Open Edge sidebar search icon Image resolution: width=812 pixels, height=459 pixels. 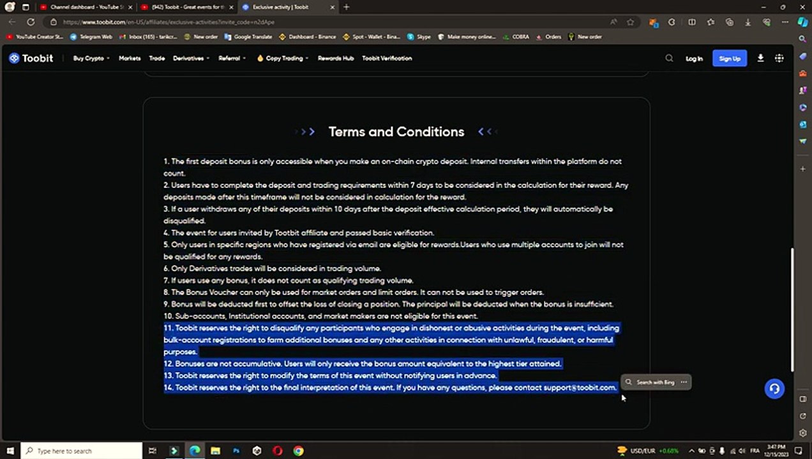pyautogui.click(x=803, y=39)
